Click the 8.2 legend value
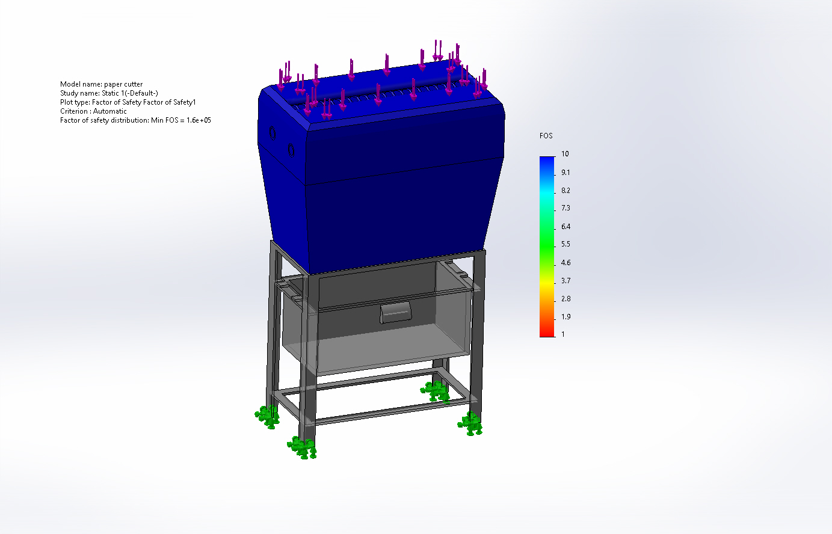832x534 pixels. [x=565, y=191]
